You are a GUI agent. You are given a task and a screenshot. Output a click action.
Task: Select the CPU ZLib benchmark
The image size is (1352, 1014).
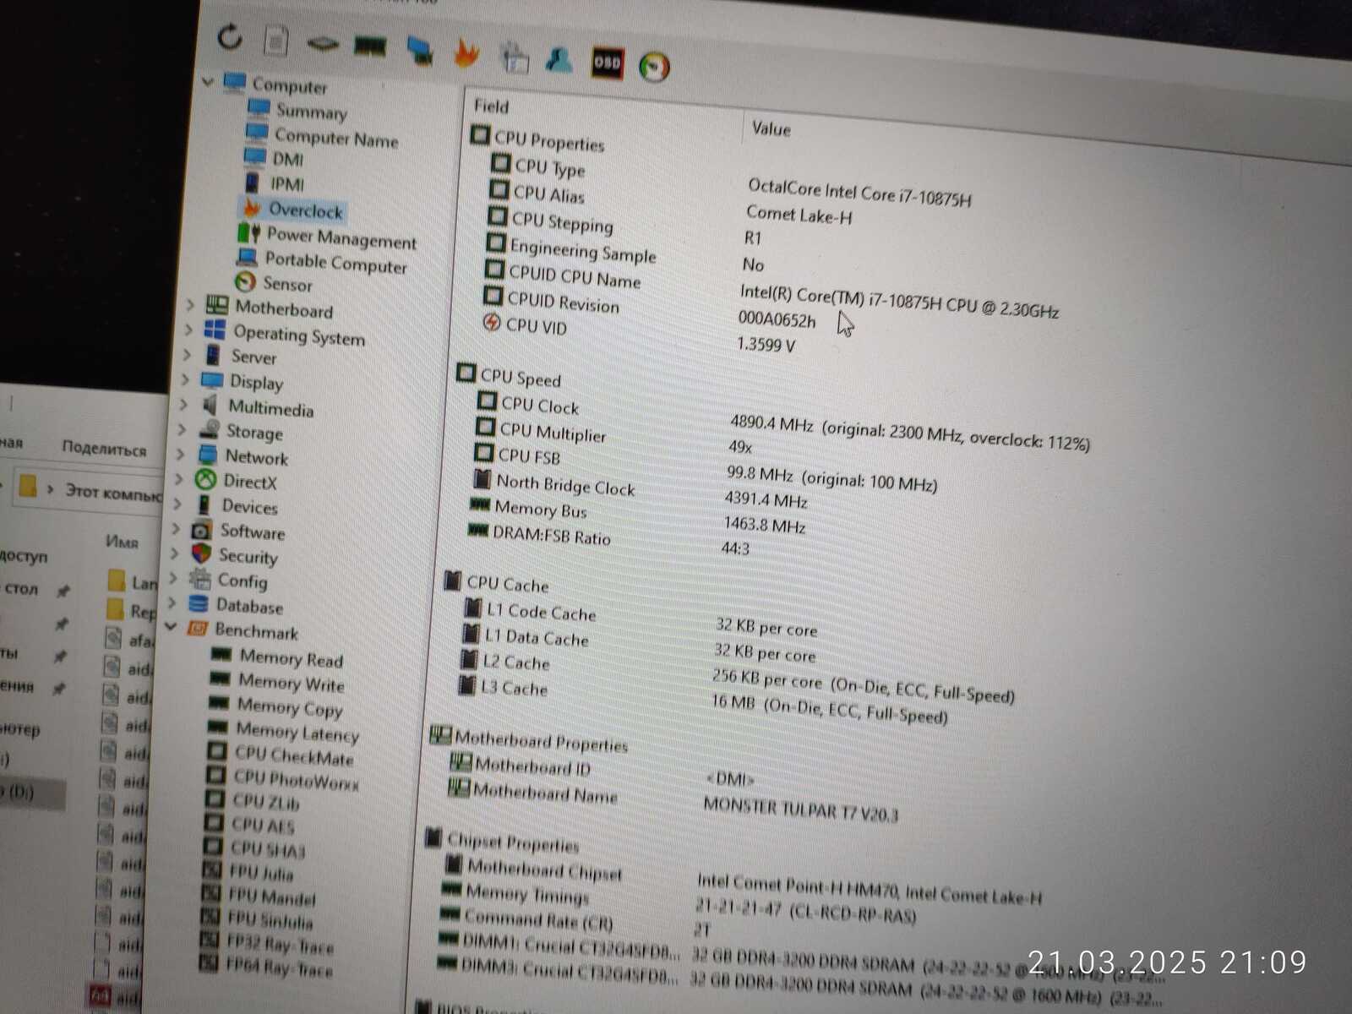tap(265, 801)
